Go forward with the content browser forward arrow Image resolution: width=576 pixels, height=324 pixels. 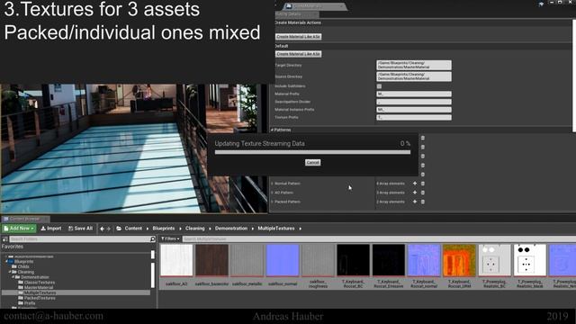108,229
